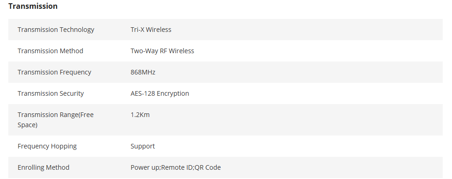Viewport: 452px width, 179px height.
Task: Click the Support value for Frequency Hopping
Action: click(143, 146)
